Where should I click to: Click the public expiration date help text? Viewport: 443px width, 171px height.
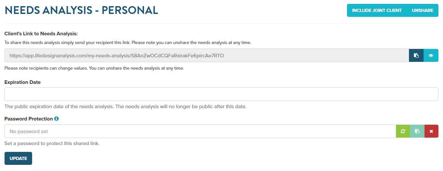point(126,107)
